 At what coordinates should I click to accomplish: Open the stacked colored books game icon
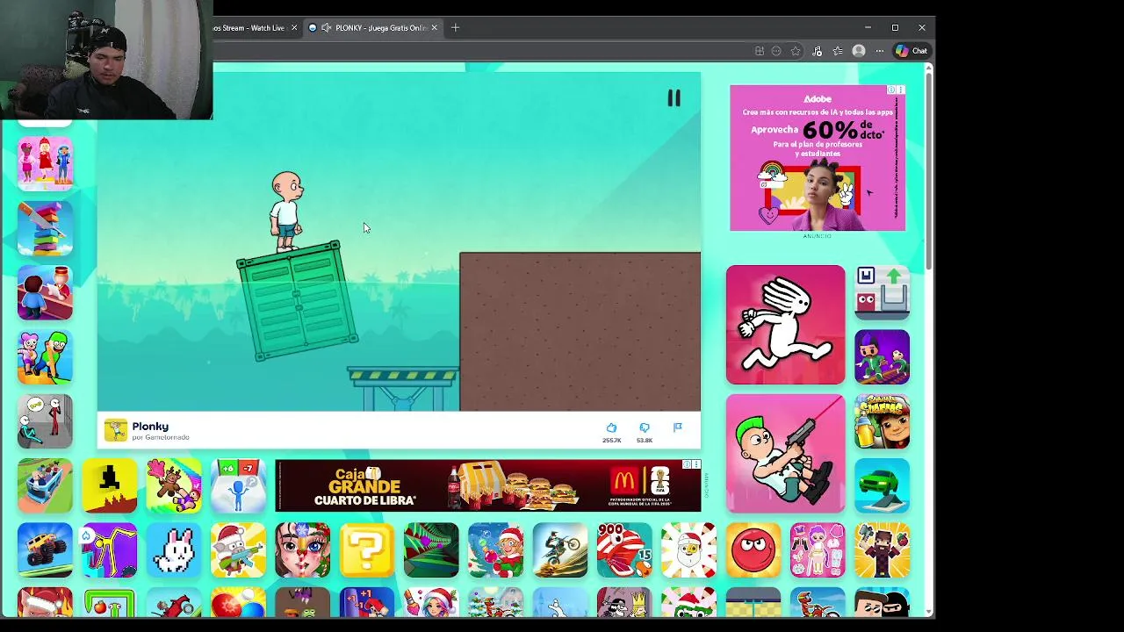(45, 228)
